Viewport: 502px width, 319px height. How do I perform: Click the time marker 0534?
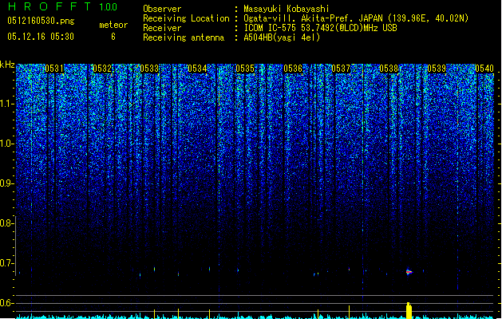[197, 69]
